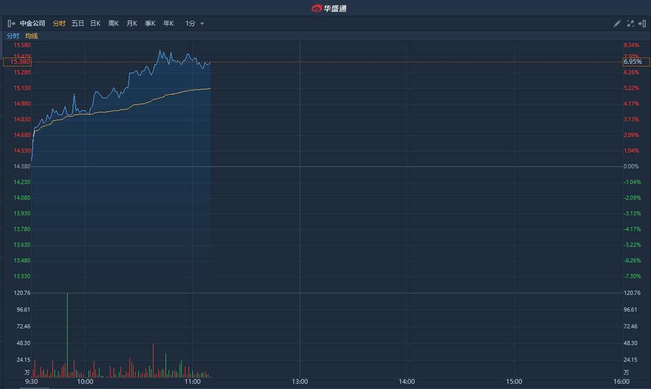
Task: Open the 日K daily candlestick tab
Action: click(95, 24)
